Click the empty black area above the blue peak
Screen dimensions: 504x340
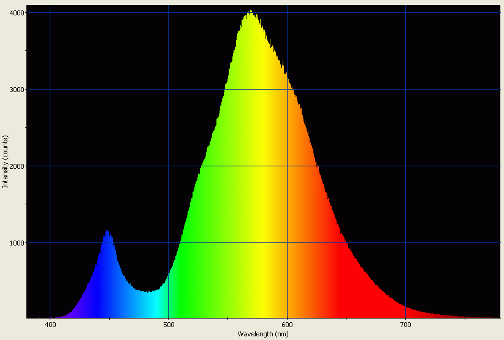pos(108,123)
